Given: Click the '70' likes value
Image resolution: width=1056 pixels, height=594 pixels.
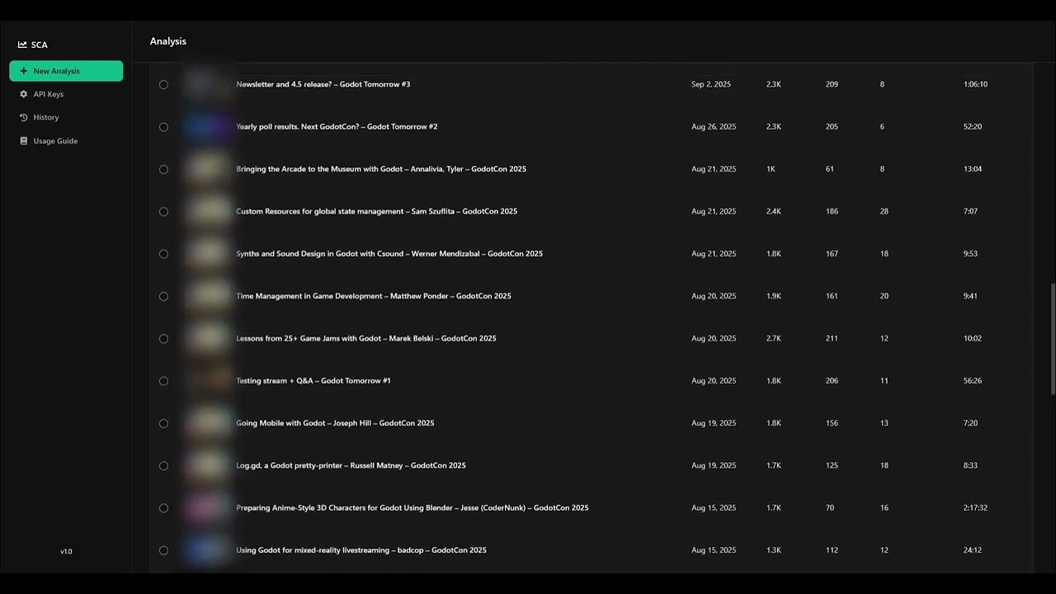Looking at the screenshot, I should tap(830, 508).
